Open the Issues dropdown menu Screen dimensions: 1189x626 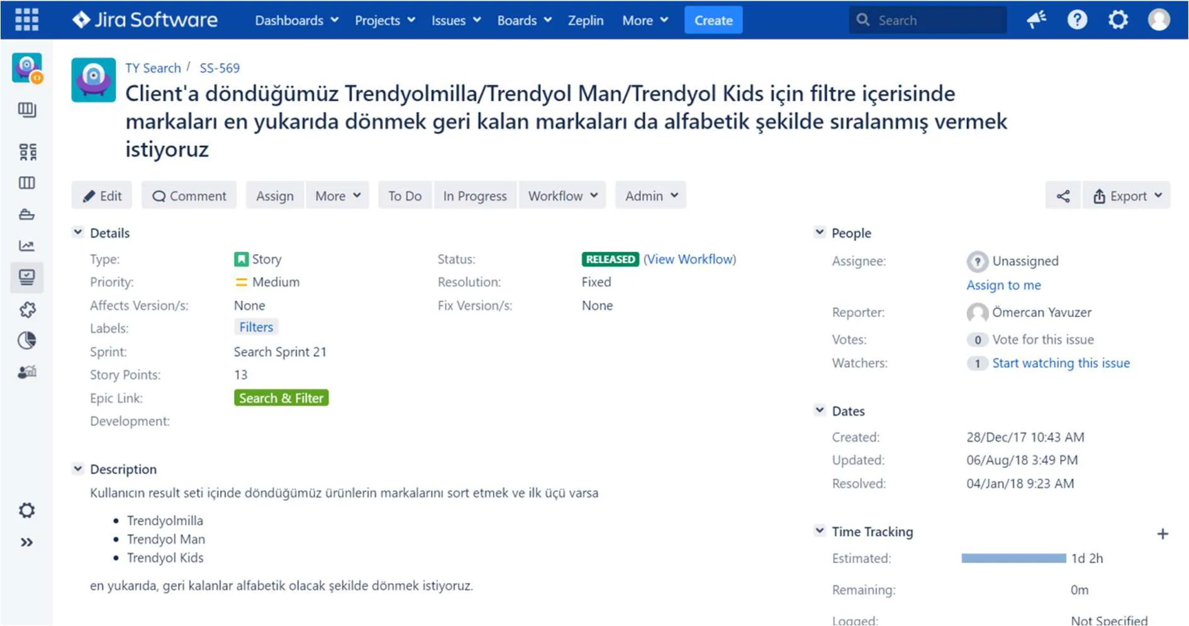point(456,20)
